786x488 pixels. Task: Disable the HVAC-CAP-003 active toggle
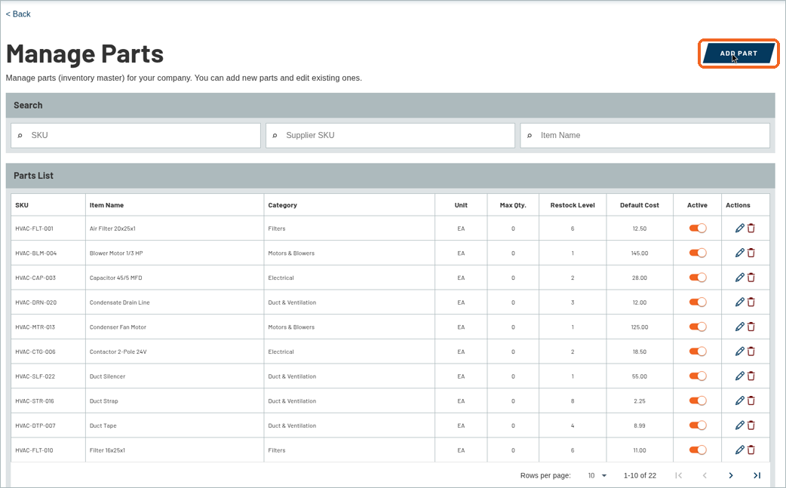coord(697,277)
